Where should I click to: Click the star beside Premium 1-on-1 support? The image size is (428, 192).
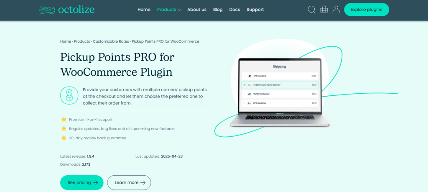click(64, 119)
